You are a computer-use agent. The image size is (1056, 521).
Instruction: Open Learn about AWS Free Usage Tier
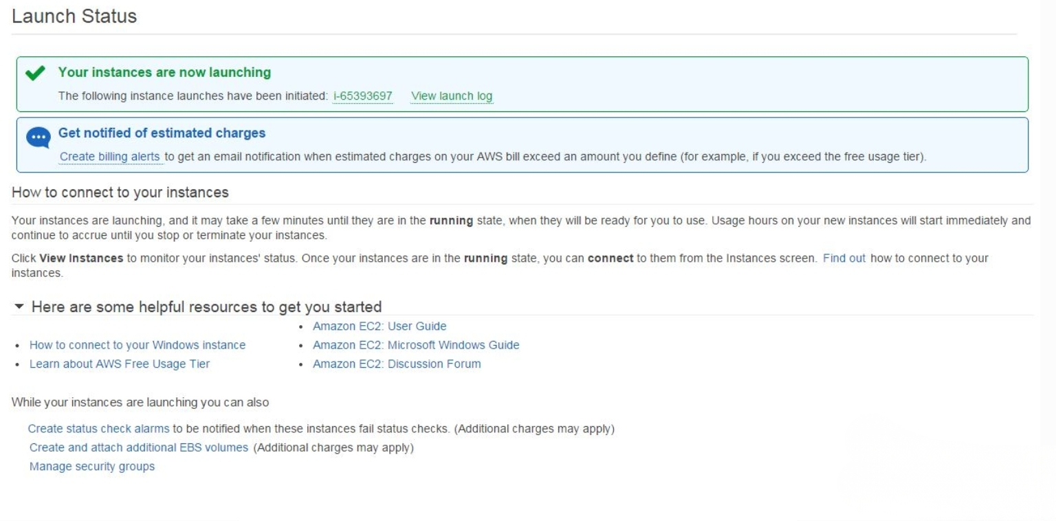pos(120,364)
